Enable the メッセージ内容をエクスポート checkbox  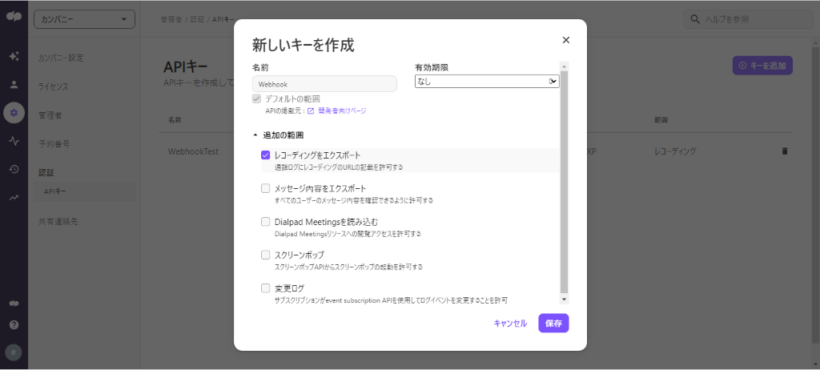[266, 188]
